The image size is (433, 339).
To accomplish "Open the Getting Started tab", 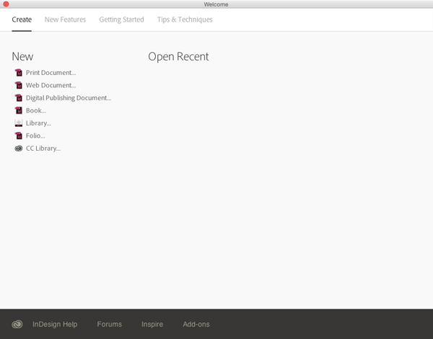I will (x=121, y=19).
